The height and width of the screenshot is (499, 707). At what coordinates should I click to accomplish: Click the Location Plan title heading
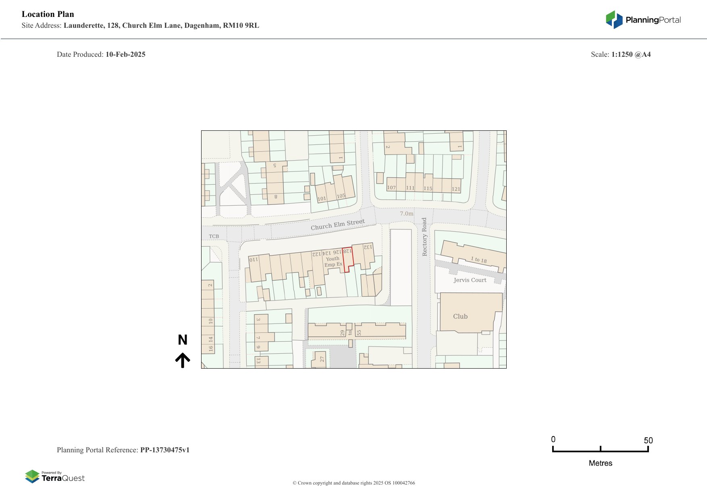[48, 14]
